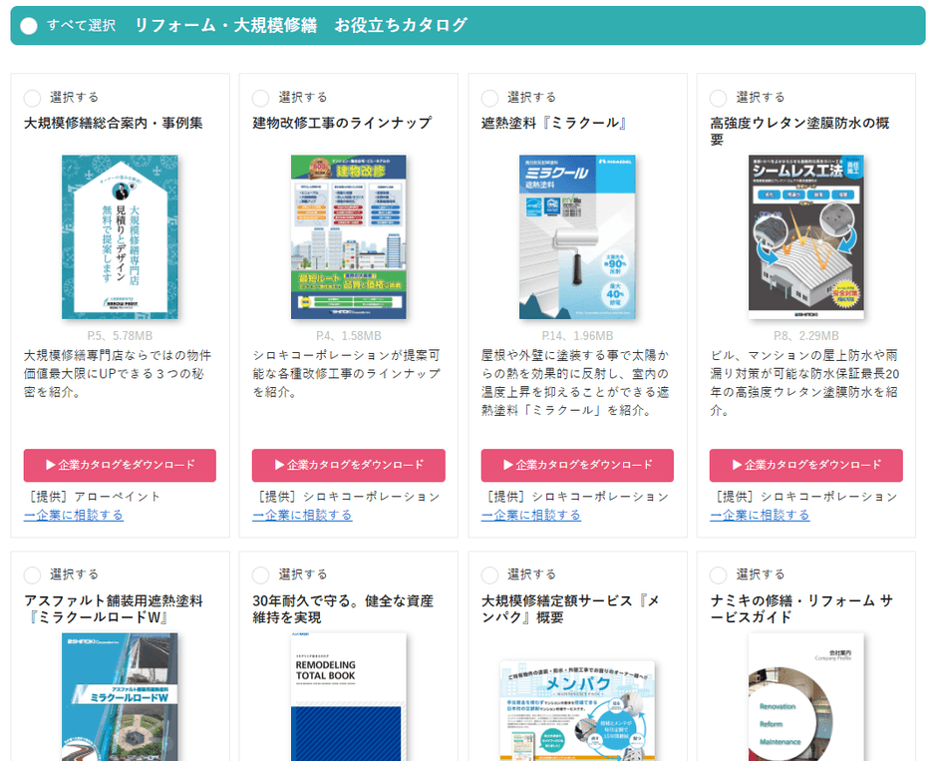Viewport: 937px width, 761px height.
Task: Click the P.5、5.78MB file info
Action: pyautogui.click(x=120, y=336)
